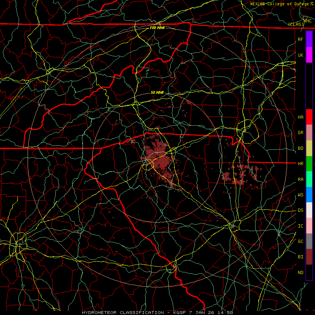The width and height of the screenshot is (315, 315).
Task: Click the RF purple legend swatch
Action: tap(309, 39)
